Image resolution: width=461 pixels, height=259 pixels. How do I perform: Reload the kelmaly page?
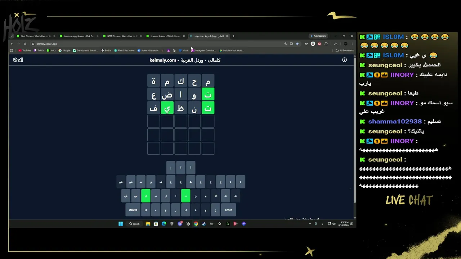25,44
